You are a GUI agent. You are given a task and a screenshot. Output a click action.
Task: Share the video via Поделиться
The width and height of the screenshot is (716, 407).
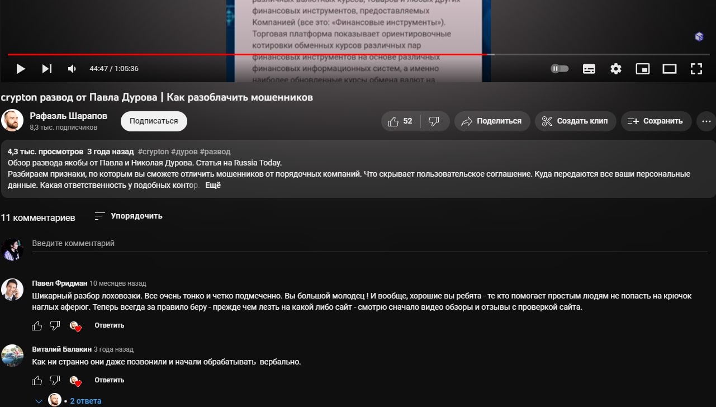coord(492,121)
